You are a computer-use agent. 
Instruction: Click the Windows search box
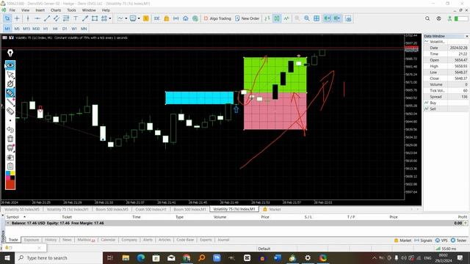[59, 257]
